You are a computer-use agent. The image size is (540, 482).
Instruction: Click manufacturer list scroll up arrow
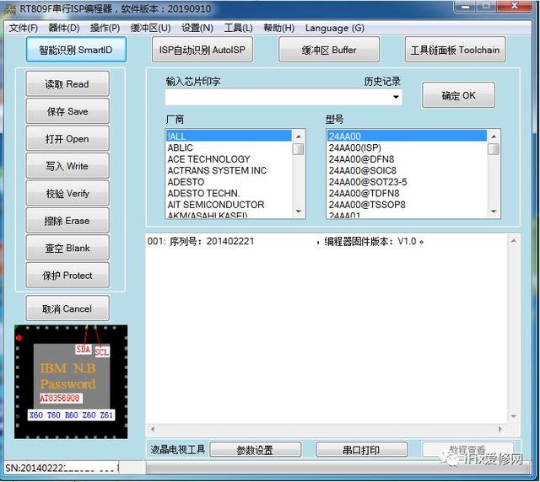click(299, 137)
